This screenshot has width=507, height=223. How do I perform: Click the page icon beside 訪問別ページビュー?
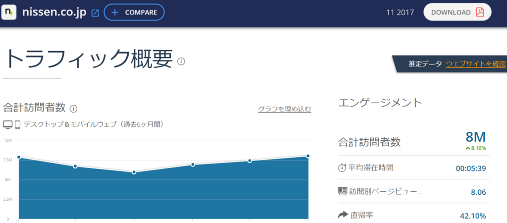tap(343, 191)
